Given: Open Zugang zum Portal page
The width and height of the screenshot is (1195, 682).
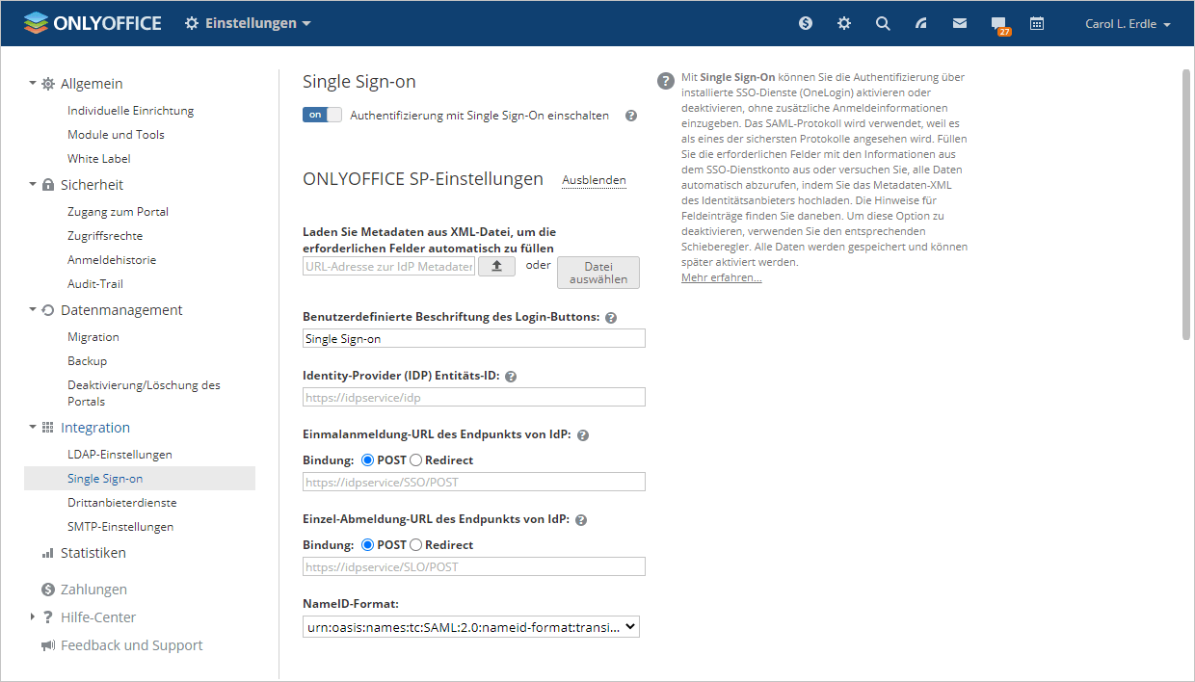Looking at the screenshot, I should tap(118, 212).
